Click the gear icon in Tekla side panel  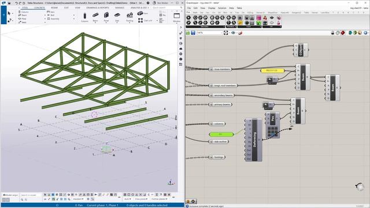181,54
